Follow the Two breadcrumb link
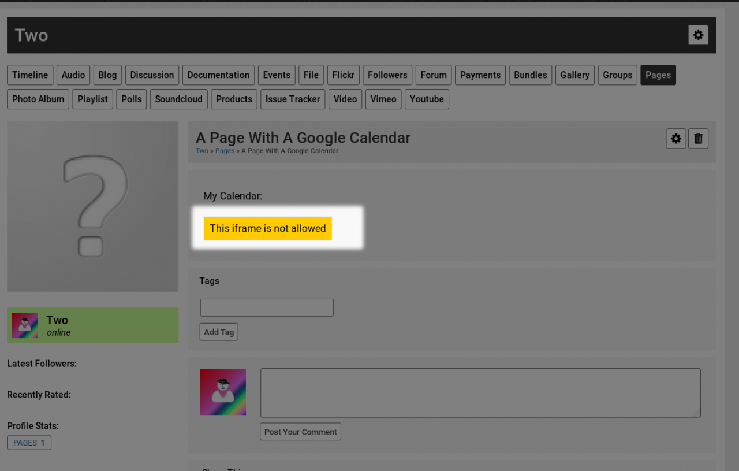Viewport: 739px width, 471px height. pyautogui.click(x=201, y=151)
